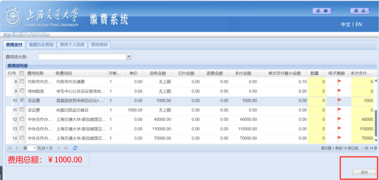Uncheck the row 10 会议费 checkbox
This screenshot has height=180, width=379.
(22, 101)
